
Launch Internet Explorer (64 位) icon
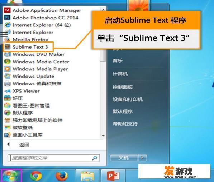click(8, 25)
